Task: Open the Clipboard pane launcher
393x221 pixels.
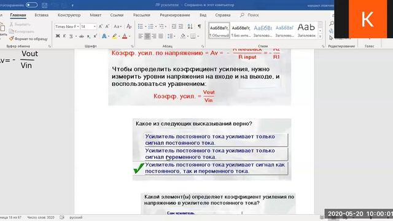Action: pos(49,47)
